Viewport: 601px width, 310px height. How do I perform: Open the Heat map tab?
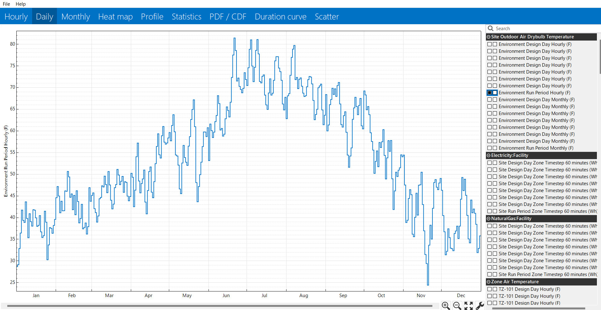[115, 16]
